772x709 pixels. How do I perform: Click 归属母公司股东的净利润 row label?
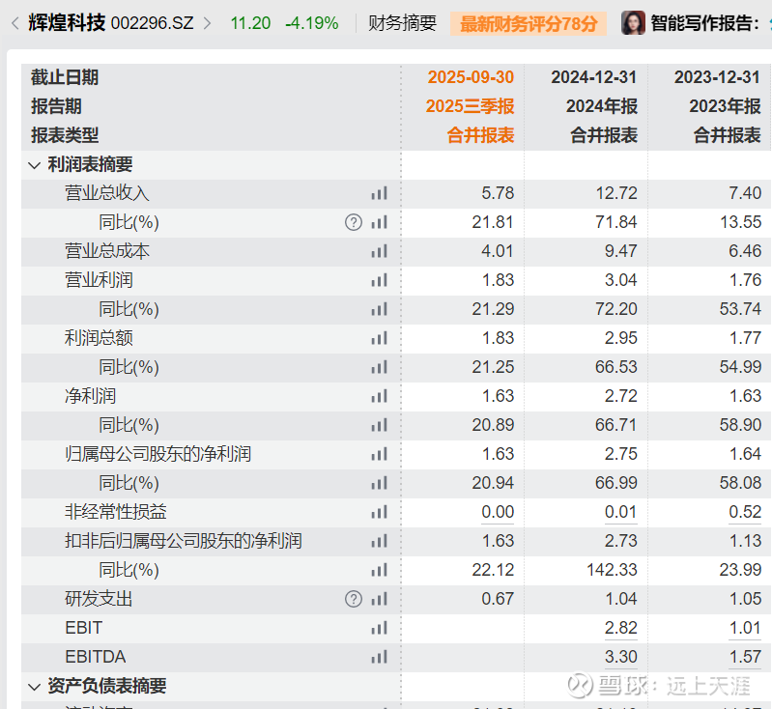(157, 454)
